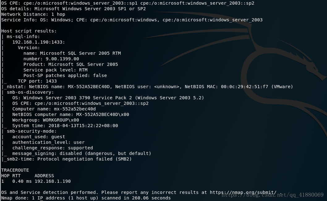Image resolution: width=327 pixels, height=201 pixels.
Task: Click the https://nmap.org/submit/ link
Action: (x=243, y=192)
